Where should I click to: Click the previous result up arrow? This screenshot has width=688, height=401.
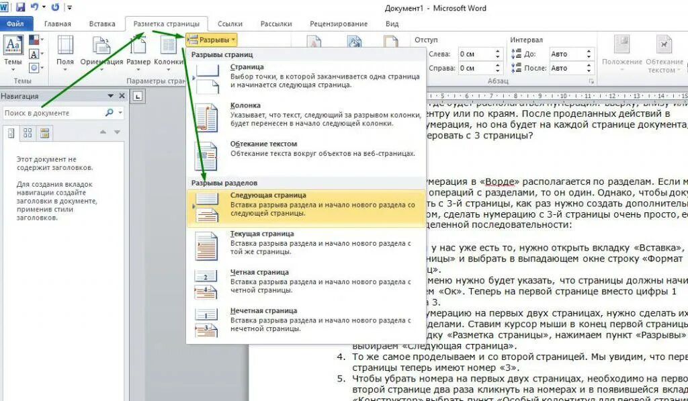(x=103, y=132)
